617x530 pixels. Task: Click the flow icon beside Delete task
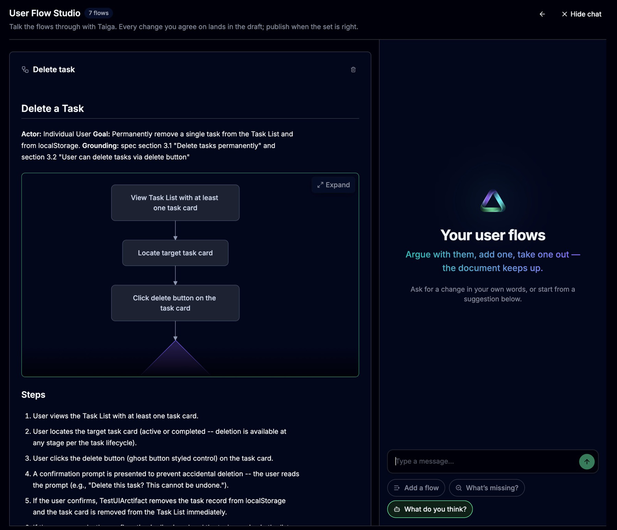[x=25, y=70]
